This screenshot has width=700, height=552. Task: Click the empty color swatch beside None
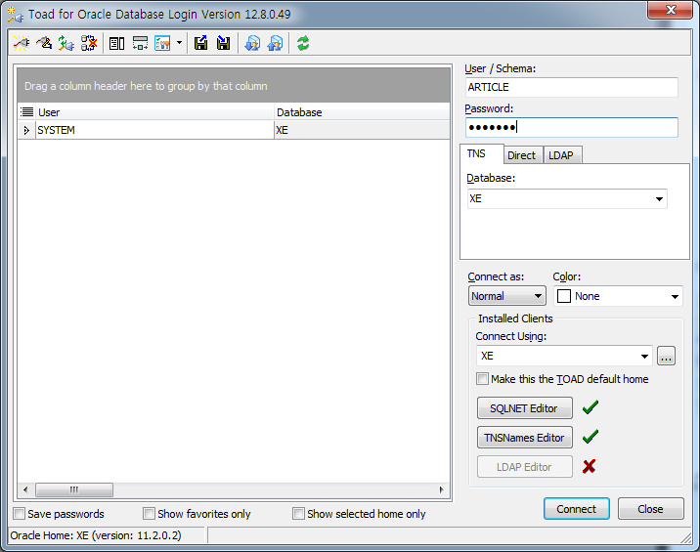tap(564, 296)
